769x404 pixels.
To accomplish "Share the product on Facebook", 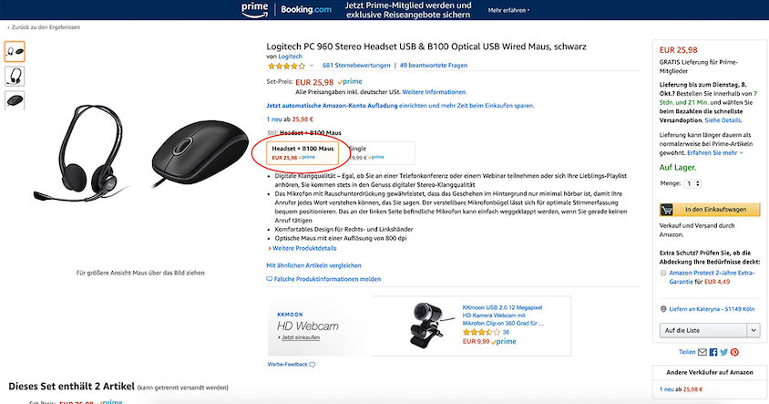I will click(713, 351).
